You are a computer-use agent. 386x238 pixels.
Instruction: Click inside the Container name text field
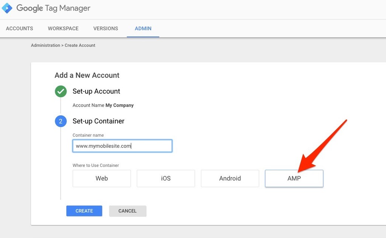coord(122,146)
